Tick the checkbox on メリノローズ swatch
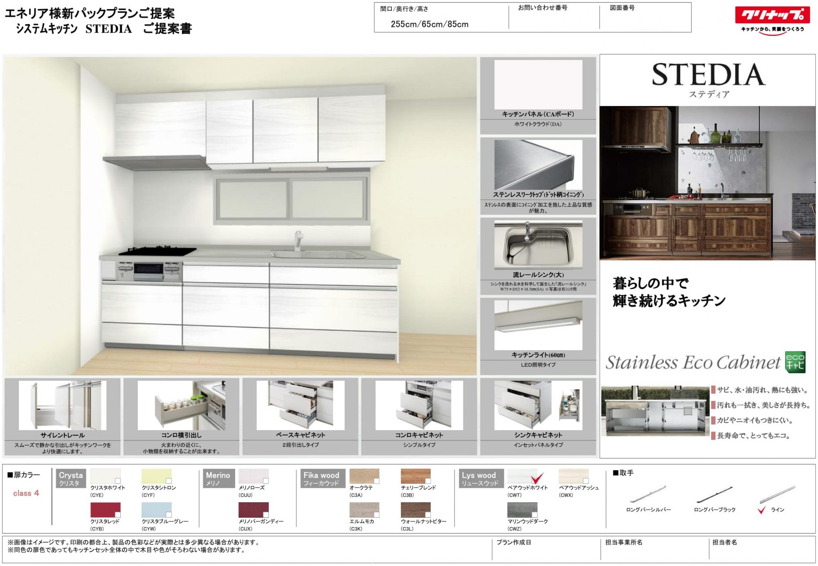The height and width of the screenshot is (566, 818). [x=266, y=481]
